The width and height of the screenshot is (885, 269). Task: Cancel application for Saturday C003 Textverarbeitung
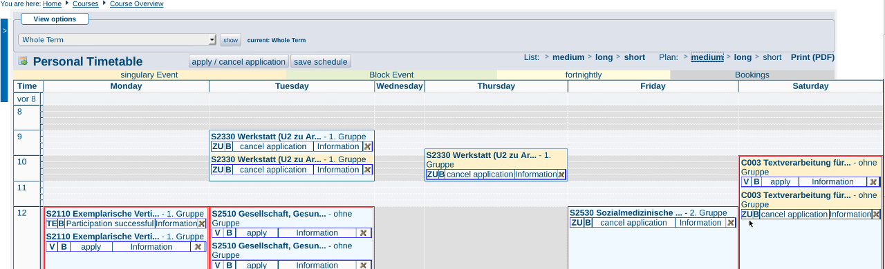coord(794,215)
